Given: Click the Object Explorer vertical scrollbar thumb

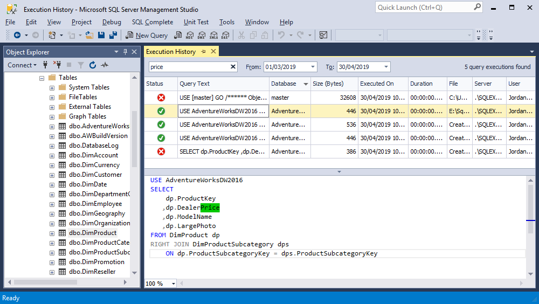Looking at the screenshot, I should [134, 139].
